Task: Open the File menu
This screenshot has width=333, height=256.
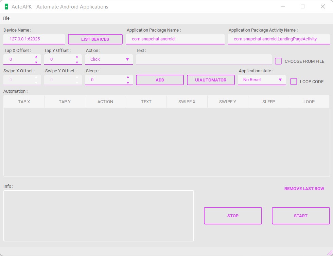Action: [6, 18]
